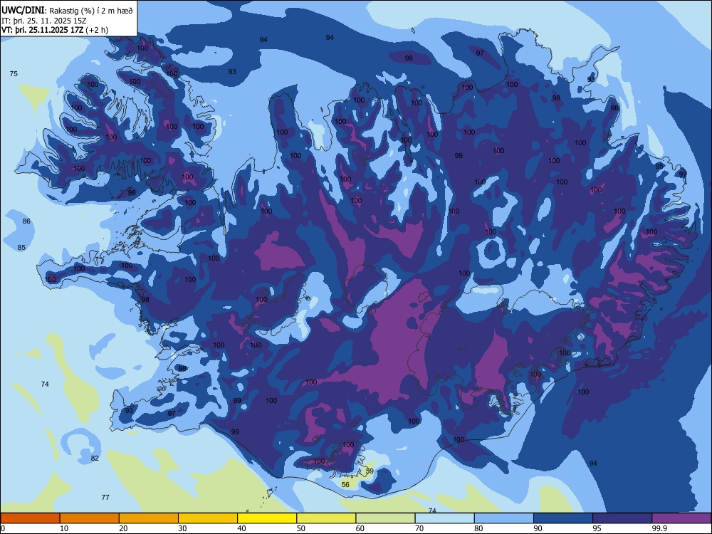Screen dimensions: 712x534
Task: Click the legend scale label 90
Action: coord(538,528)
